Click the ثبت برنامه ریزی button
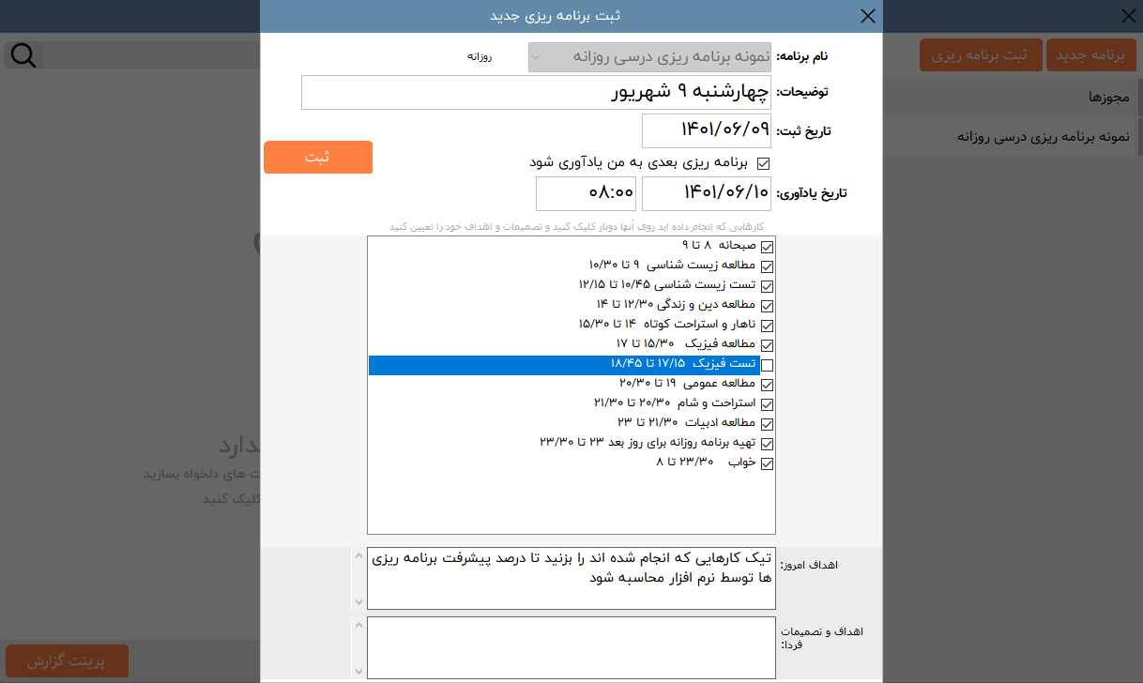This screenshot has width=1143, height=683. (979, 55)
